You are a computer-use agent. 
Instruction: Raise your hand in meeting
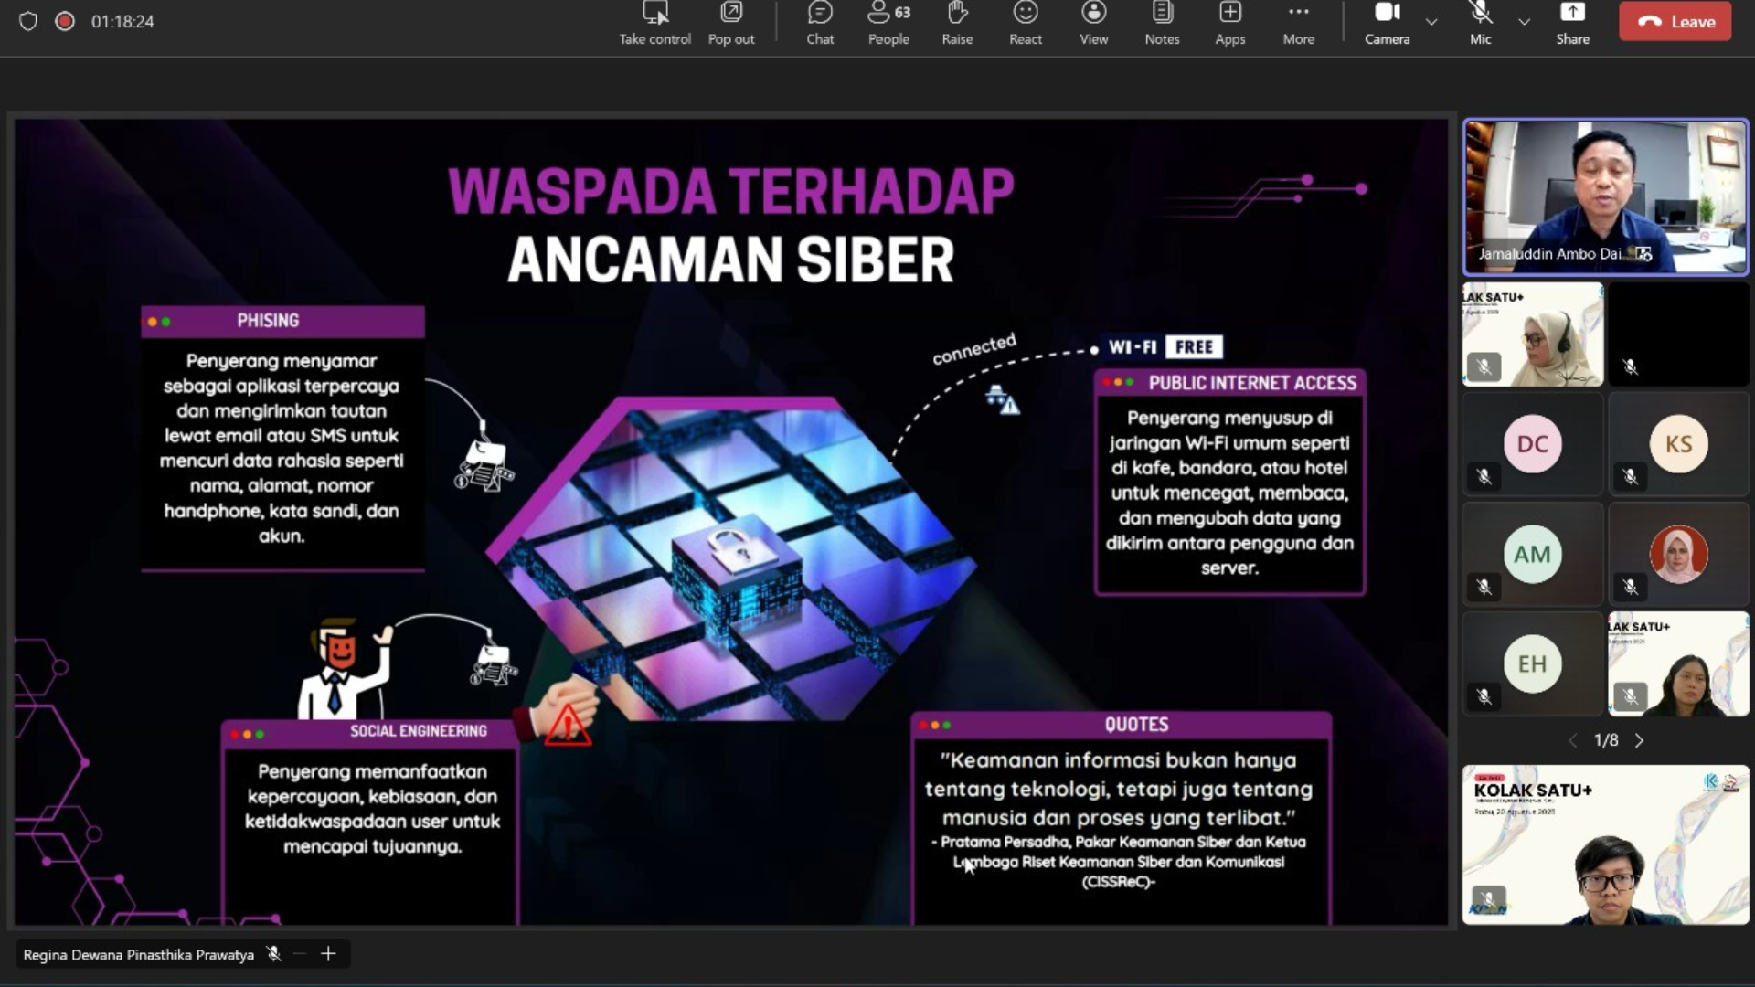[x=957, y=23]
